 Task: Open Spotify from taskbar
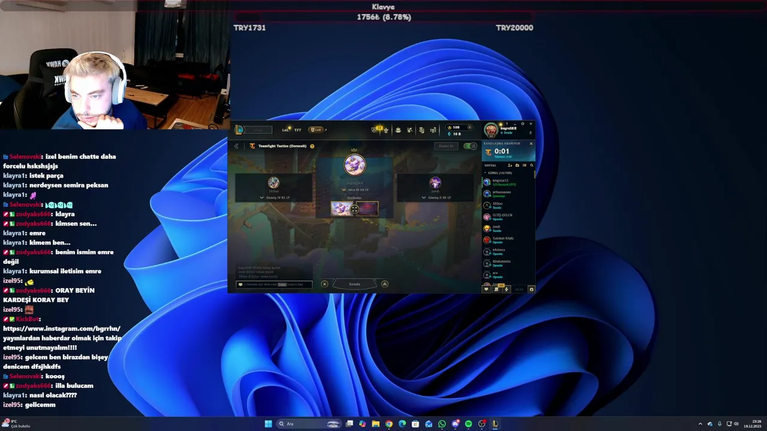(469, 424)
